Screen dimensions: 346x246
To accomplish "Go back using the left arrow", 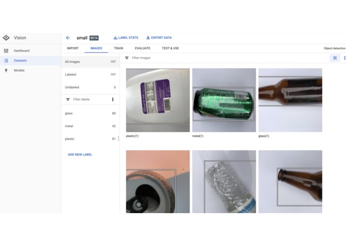I will tap(68, 38).
